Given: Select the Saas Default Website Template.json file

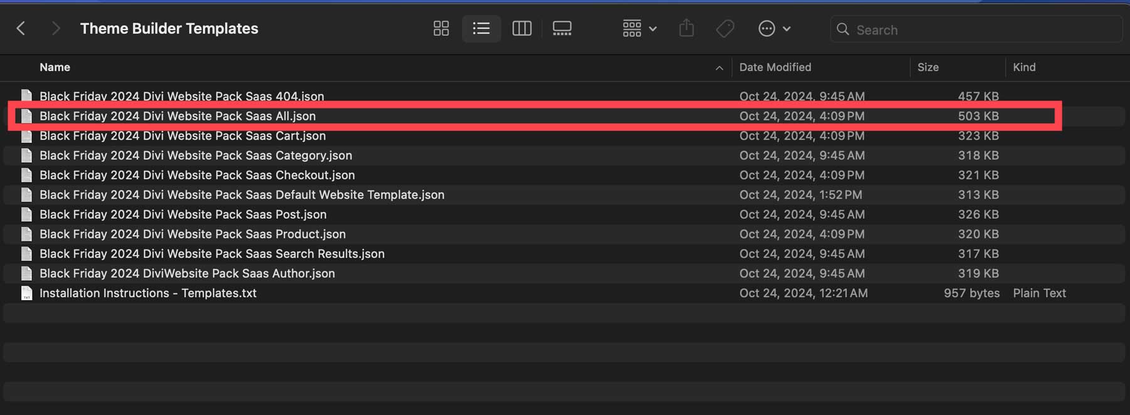Looking at the screenshot, I should 242,194.
